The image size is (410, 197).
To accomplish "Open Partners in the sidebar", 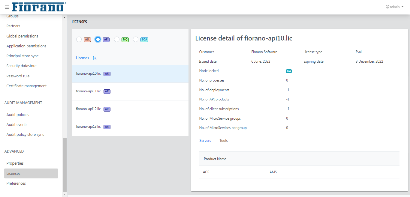I will (14, 26).
